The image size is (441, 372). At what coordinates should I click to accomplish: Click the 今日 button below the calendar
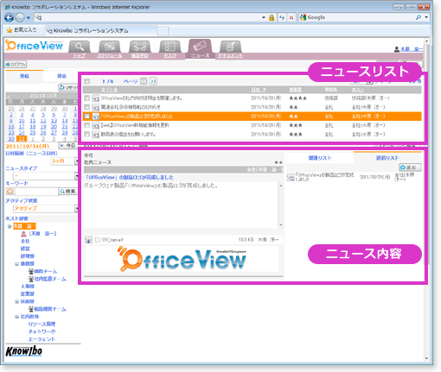pyautogui.click(x=68, y=146)
